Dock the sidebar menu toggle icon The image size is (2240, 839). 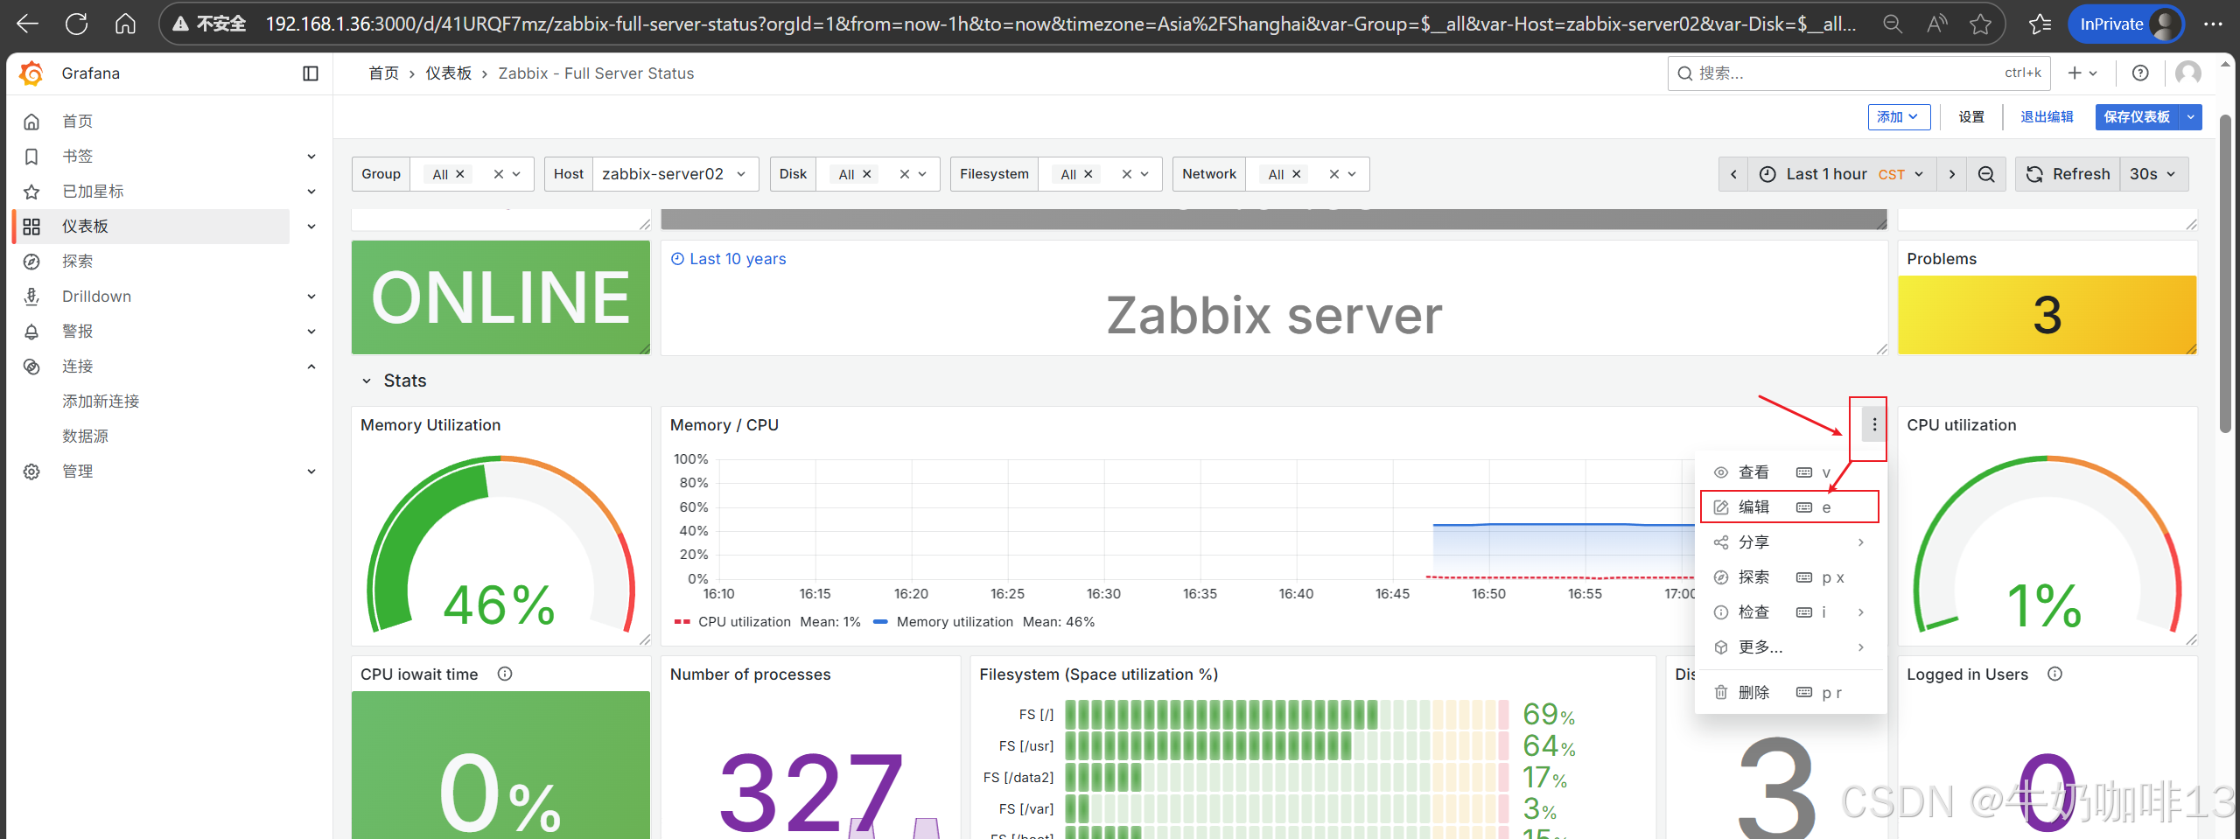point(311,73)
